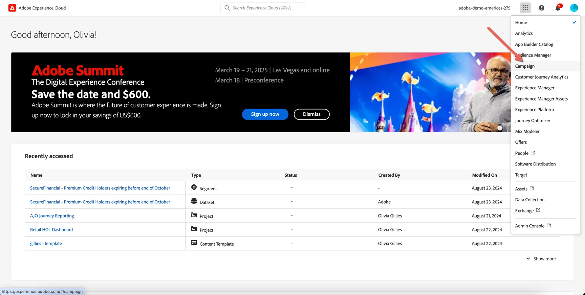Open the AJO Journey Reporting link

(52, 216)
